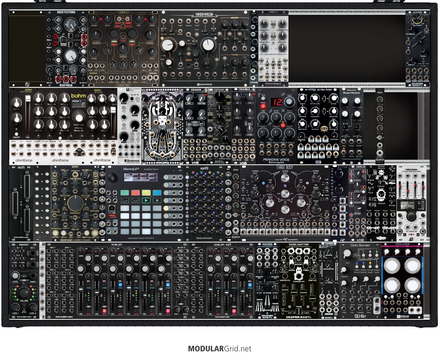The width and height of the screenshot is (440, 355).
Task: Flip the Mute Output switch on monitr
Action: coord(24,306)
